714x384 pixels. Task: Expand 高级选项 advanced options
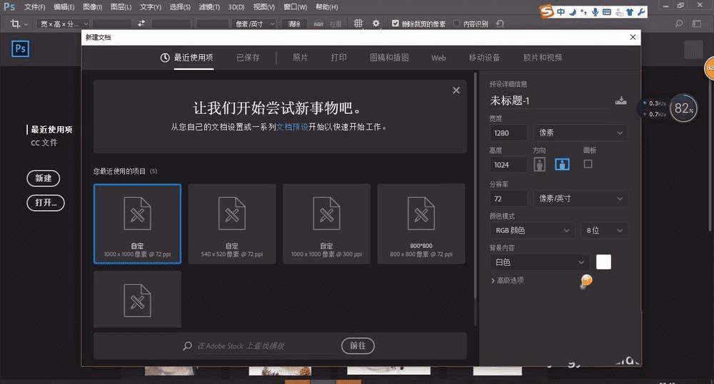[507, 281]
